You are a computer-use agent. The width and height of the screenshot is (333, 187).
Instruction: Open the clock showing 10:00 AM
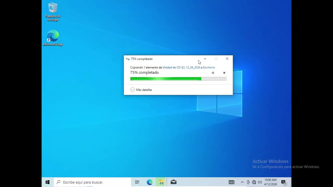tap(270, 182)
